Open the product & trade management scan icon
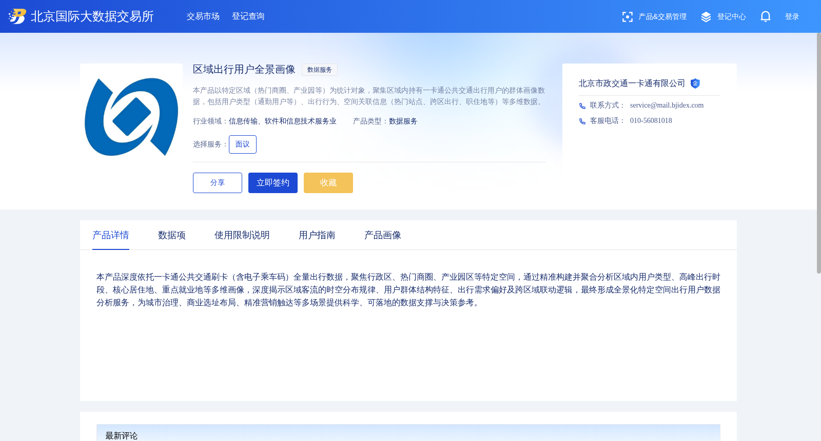821x441 pixels. pyautogui.click(x=627, y=17)
